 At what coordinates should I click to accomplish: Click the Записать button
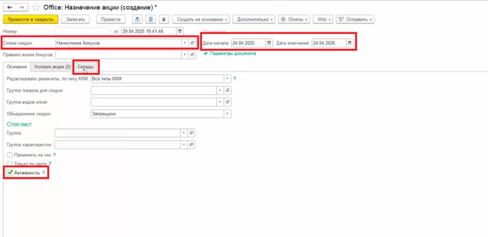(75, 20)
